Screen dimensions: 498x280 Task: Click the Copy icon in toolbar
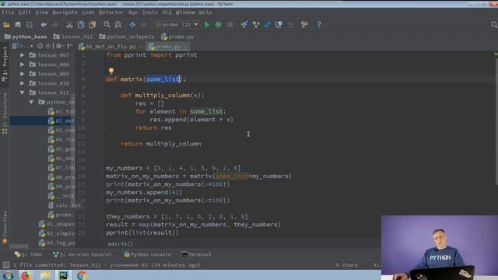point(81,25)
